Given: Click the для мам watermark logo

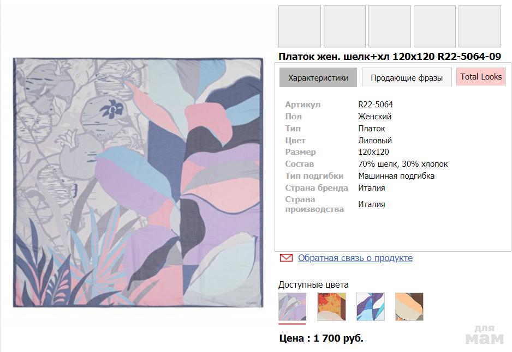Looking at the screenshot, I should click(x=485, y=335).
